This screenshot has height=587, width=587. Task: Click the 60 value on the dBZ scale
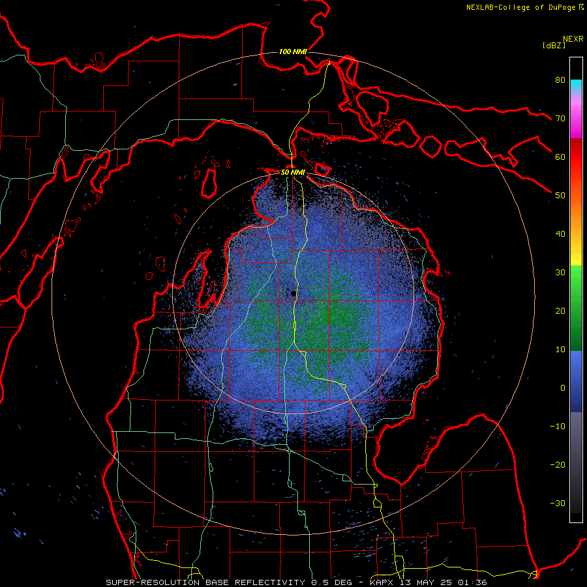pos(560,157)
